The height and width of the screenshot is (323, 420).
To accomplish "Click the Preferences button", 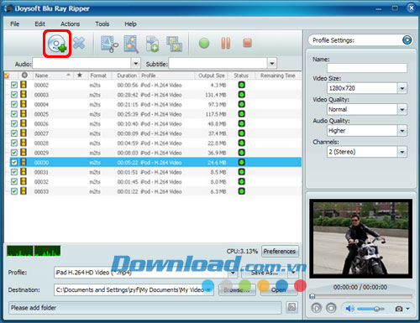I will click(x=280, y=251).
